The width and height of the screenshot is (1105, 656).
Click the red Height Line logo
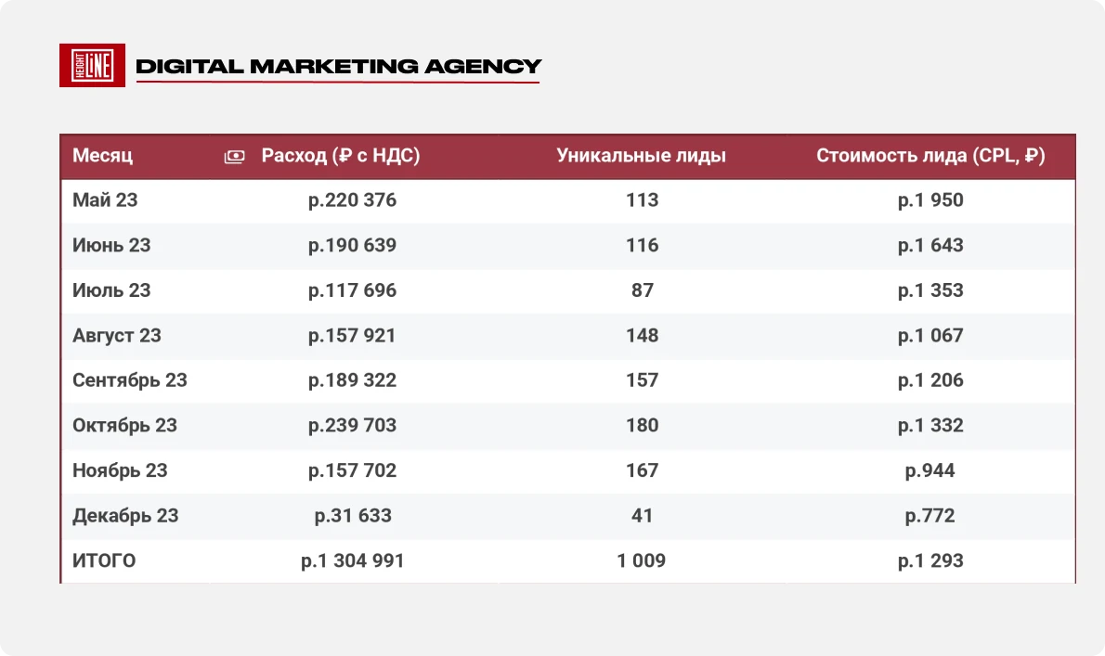click(x=92, y=66)
